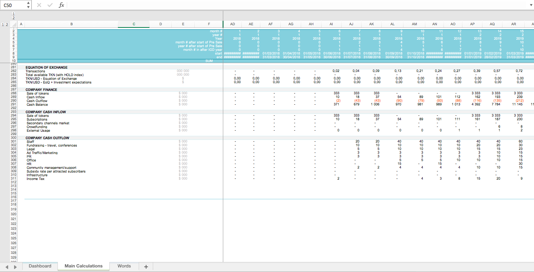Image resolution: width=534 pixels, height=272 pixels.
Task: Click the Cancel X icon in formula bar
Action: pyautogui.click(x=39, y=5)
